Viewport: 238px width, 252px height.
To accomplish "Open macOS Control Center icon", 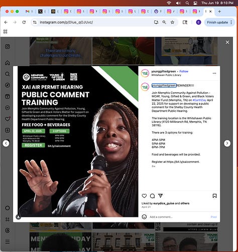I will [x=195, y=3].
